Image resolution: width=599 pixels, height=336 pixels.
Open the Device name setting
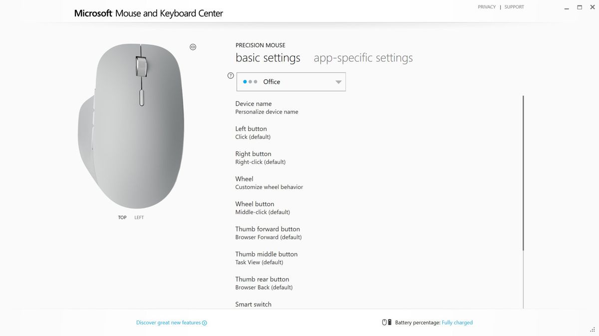(267, 108)
